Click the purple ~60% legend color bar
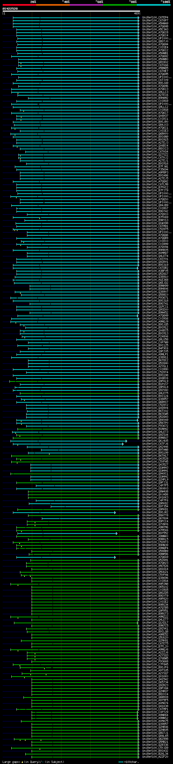This screenshot has width=173, height=764. coord(87,5)
